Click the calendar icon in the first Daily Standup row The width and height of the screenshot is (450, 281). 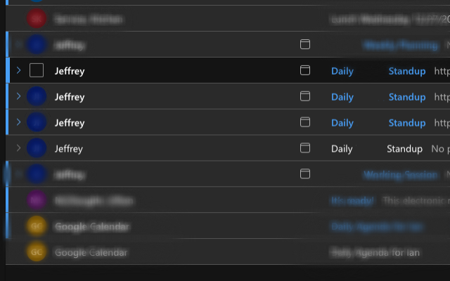click(x=305, y=71)
